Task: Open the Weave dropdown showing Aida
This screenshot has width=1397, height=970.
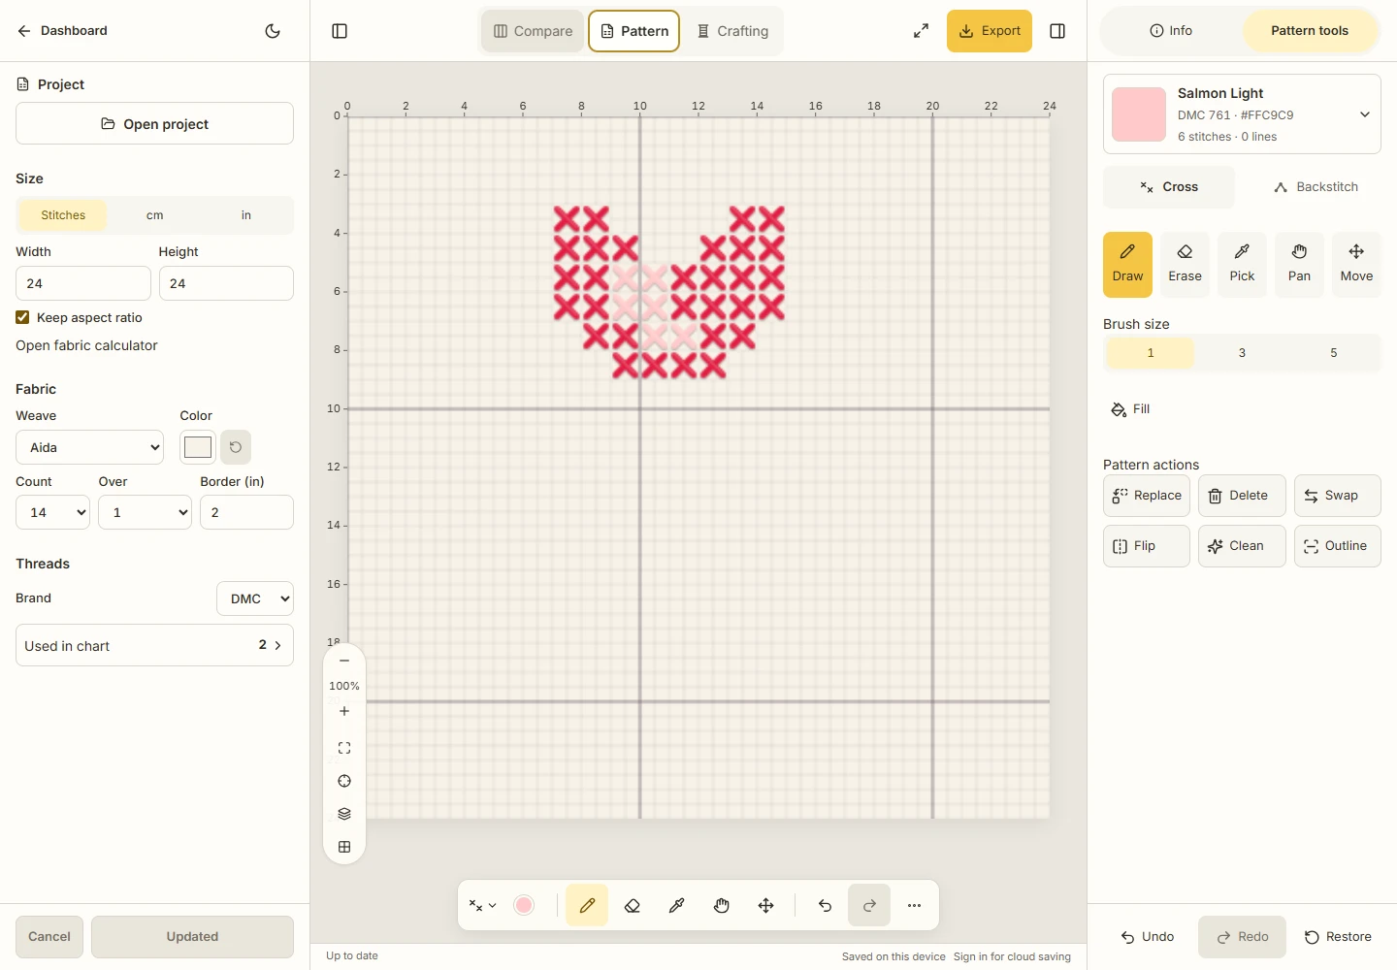Action: pos(90,447)
